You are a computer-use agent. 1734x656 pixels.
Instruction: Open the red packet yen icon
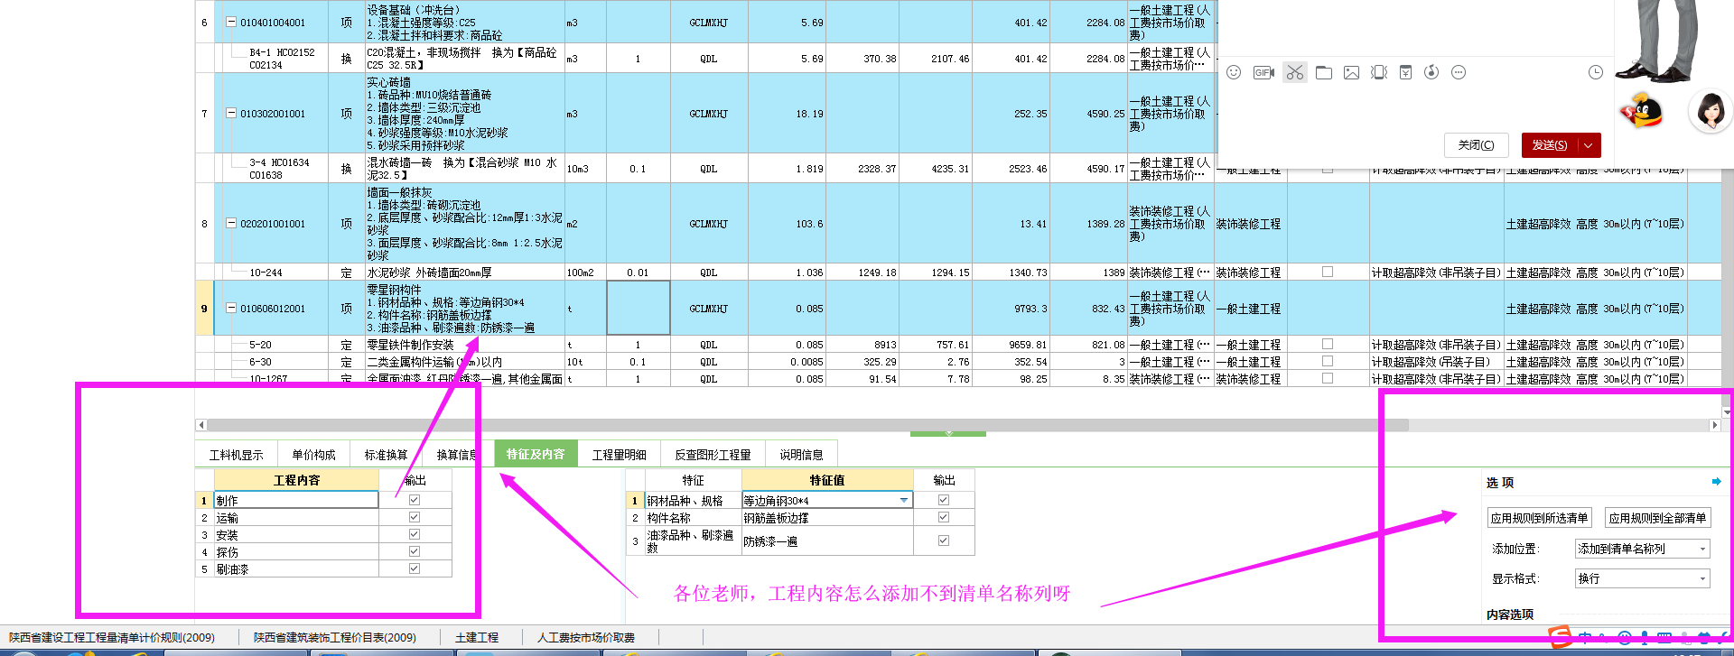click(1405, 72)
